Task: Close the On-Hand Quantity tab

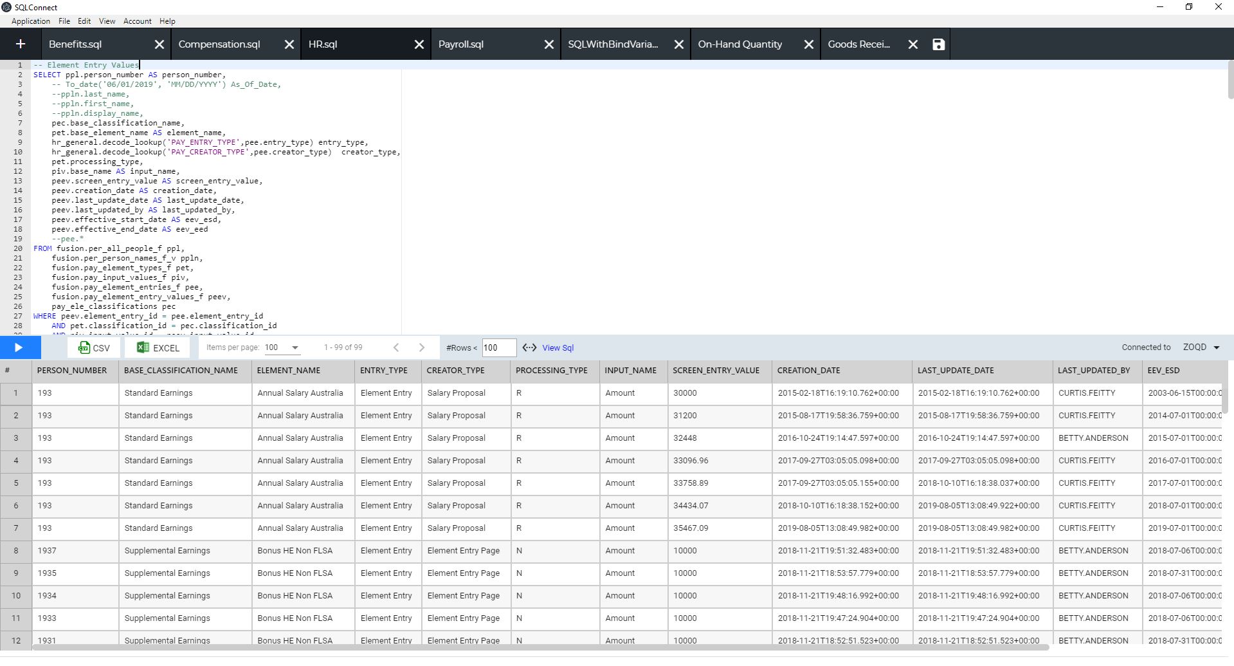Action: click(809, 44)
